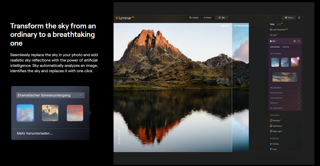Reset the Sky tool with undo arrow
This screenshot has height=166, width=320.
tap(299, 41)
